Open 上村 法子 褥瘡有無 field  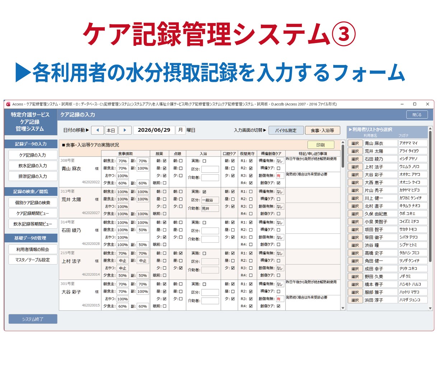pos(280,253)
